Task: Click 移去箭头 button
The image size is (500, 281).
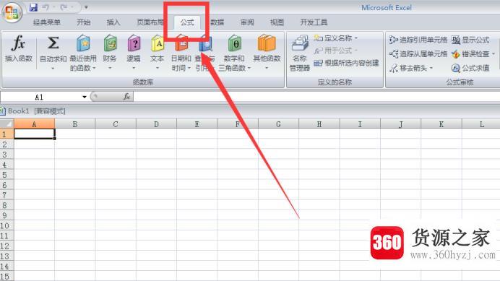Action: (411, 68)
